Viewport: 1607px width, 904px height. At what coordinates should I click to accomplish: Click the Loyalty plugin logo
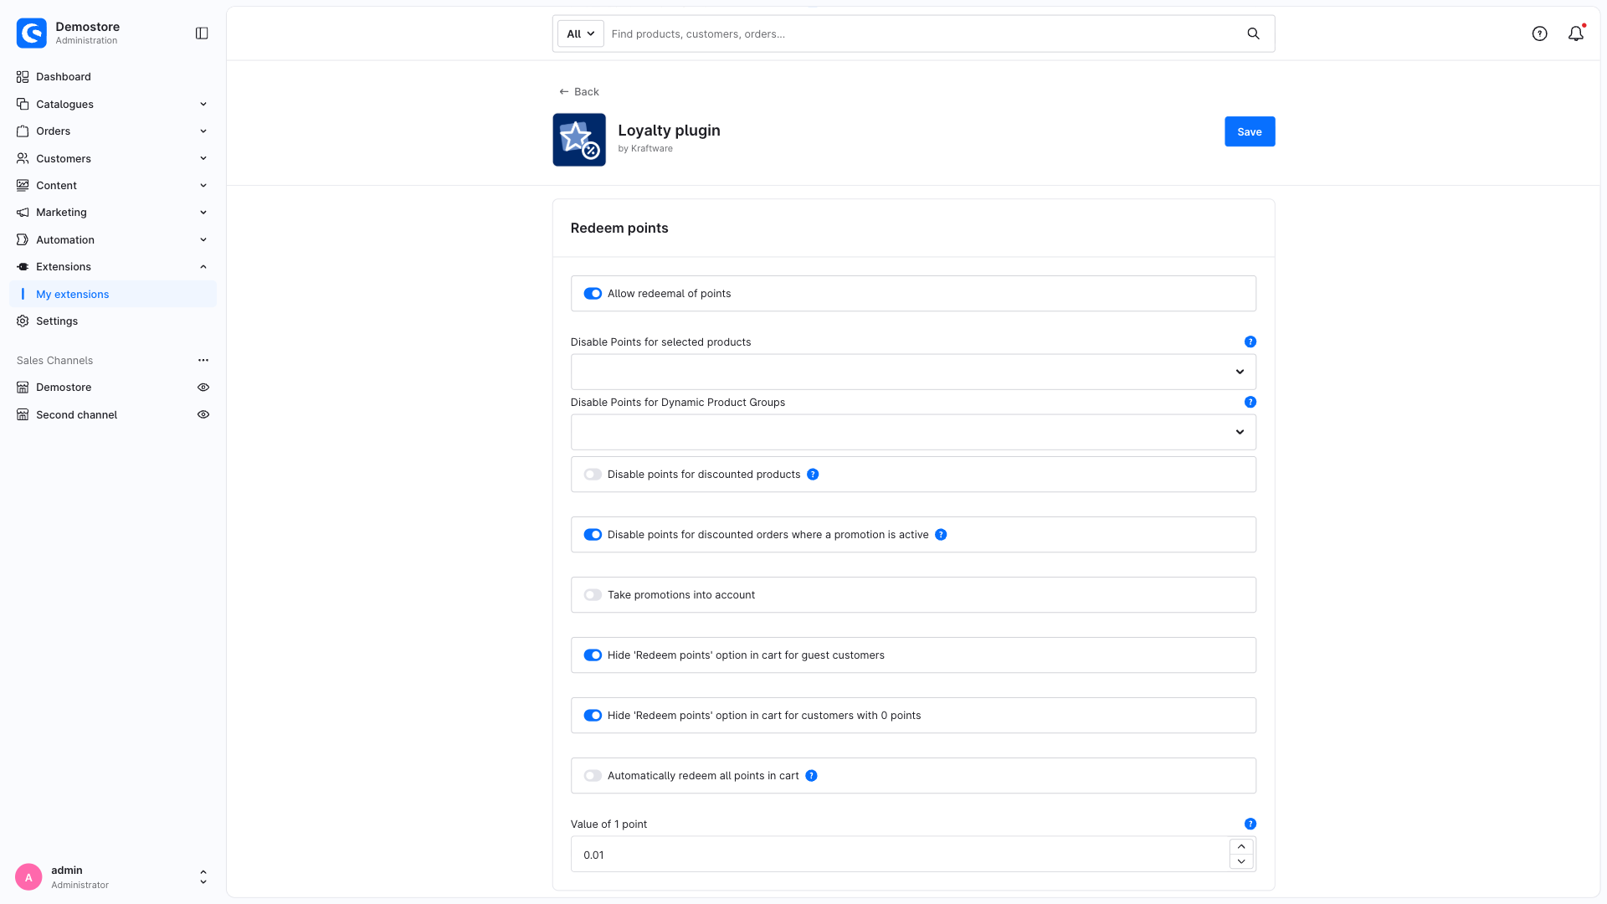click(579, 140)
